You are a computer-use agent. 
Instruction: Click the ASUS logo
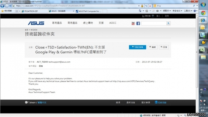click(36, 23)
